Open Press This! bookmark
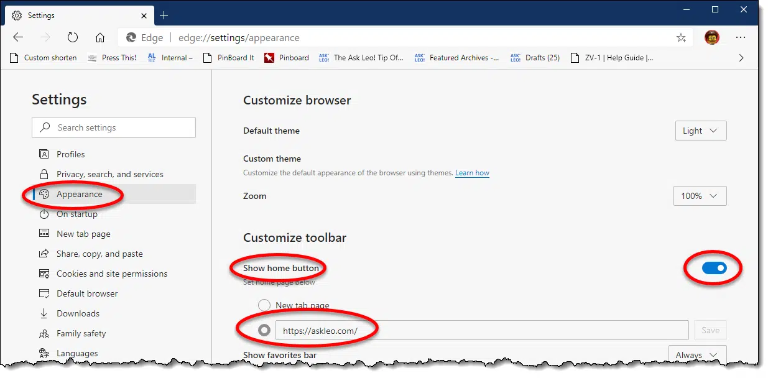Screen dimensions: 768x378 (x=112, y=58)
